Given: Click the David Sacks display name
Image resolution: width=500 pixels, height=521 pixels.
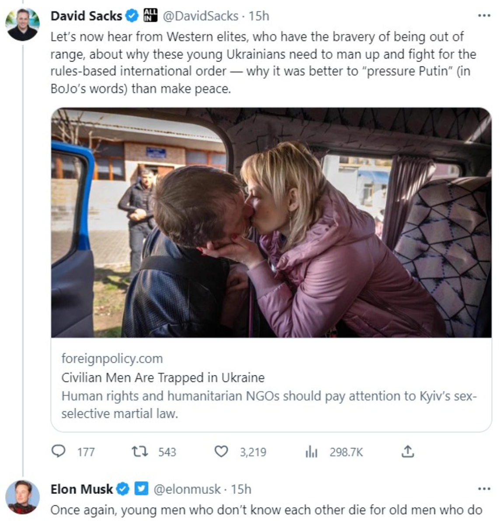Looking at the screenshot, I should point(86,16).
